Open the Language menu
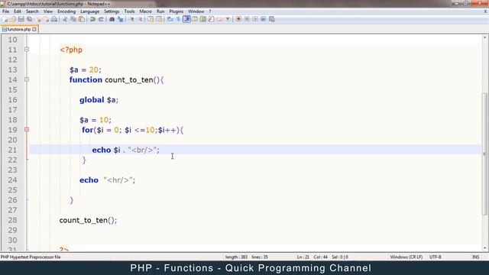 pyautogui.click(x=89, y=11)
